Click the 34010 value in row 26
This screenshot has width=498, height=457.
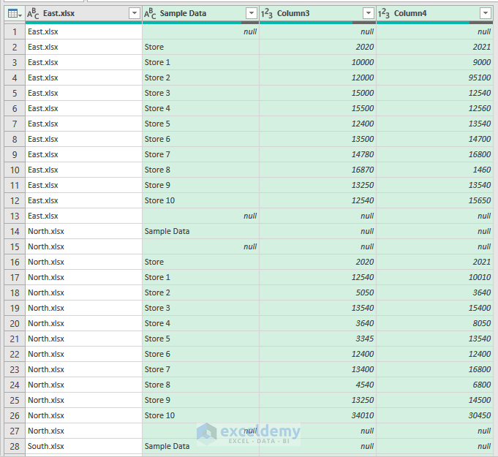pyautogui.click(x=363, y=416)
